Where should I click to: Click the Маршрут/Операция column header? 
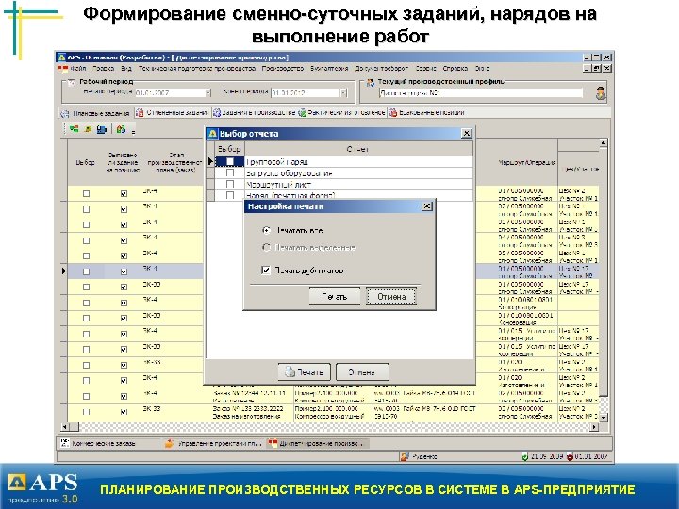pos(527,163)
